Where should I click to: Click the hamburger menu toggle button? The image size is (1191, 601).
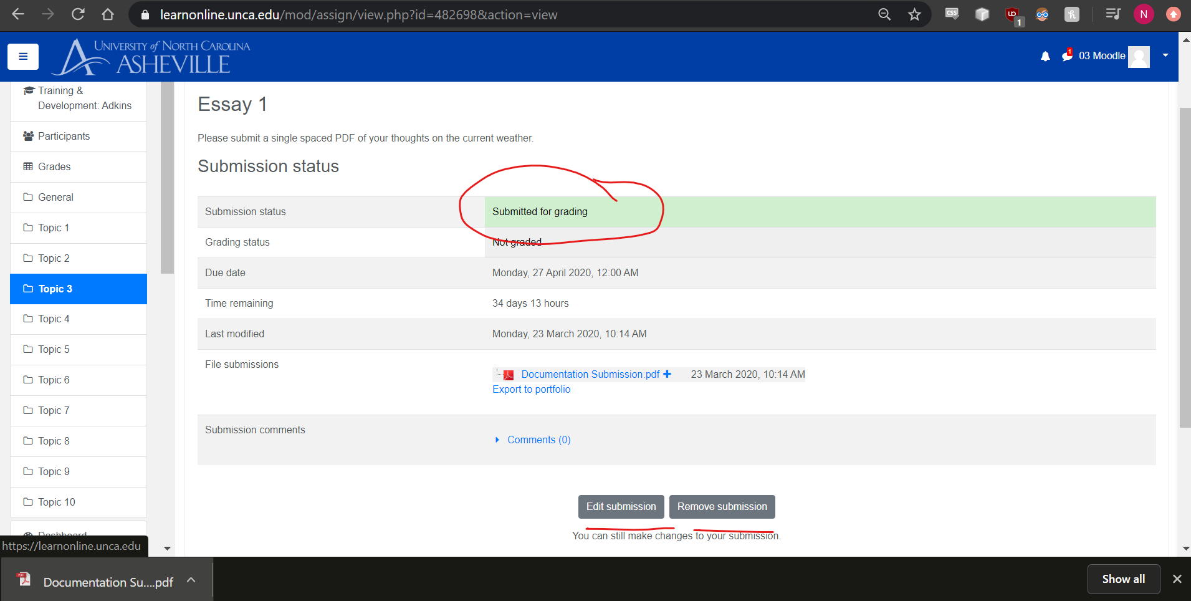pos(23,57)
